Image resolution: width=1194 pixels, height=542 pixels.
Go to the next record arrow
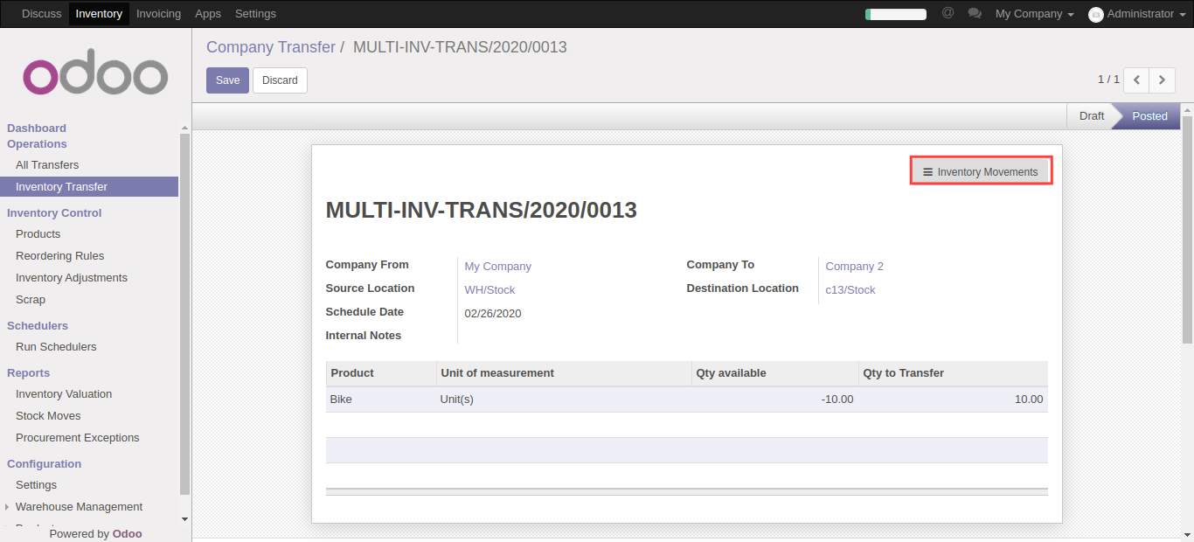pos(1162,80)
